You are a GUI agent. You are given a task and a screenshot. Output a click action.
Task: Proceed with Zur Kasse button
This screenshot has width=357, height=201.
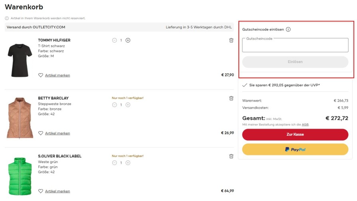pos(295,134)
